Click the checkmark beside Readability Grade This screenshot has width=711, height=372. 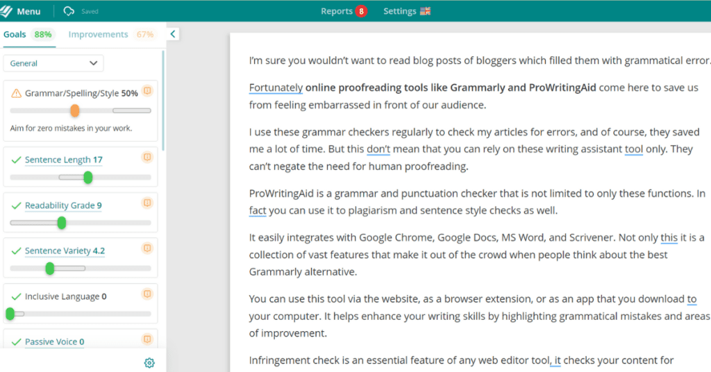pyautogui.click(x=17, y=205)
